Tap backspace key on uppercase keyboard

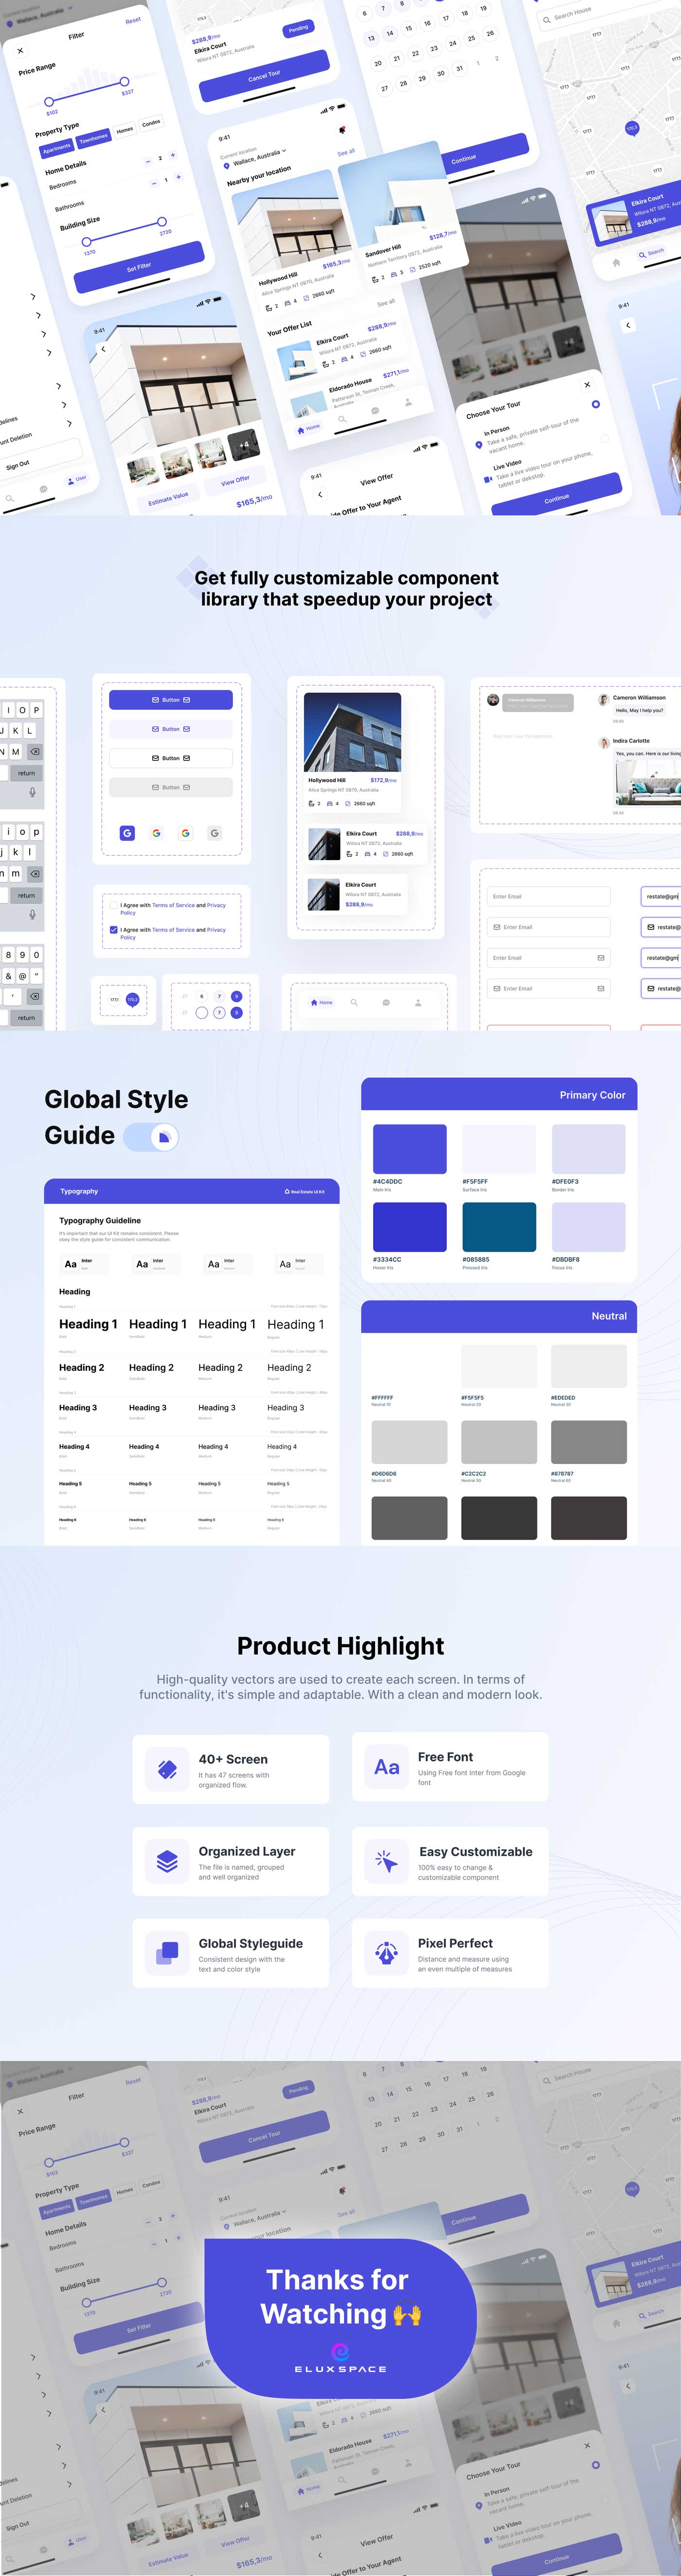coord(34,751)
